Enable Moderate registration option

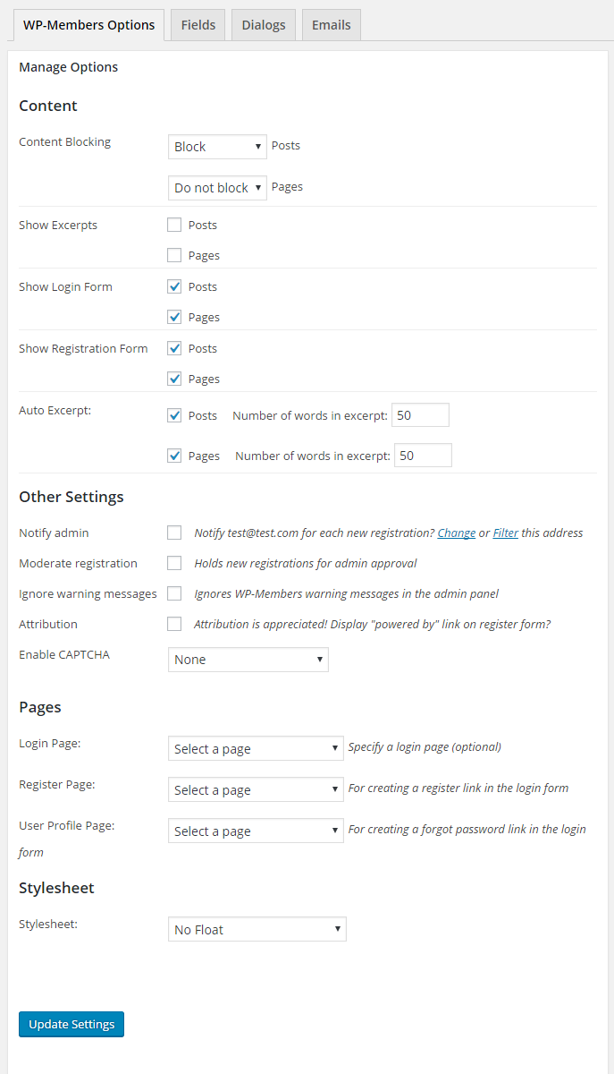pyautogui.click(x=174, y=564)
